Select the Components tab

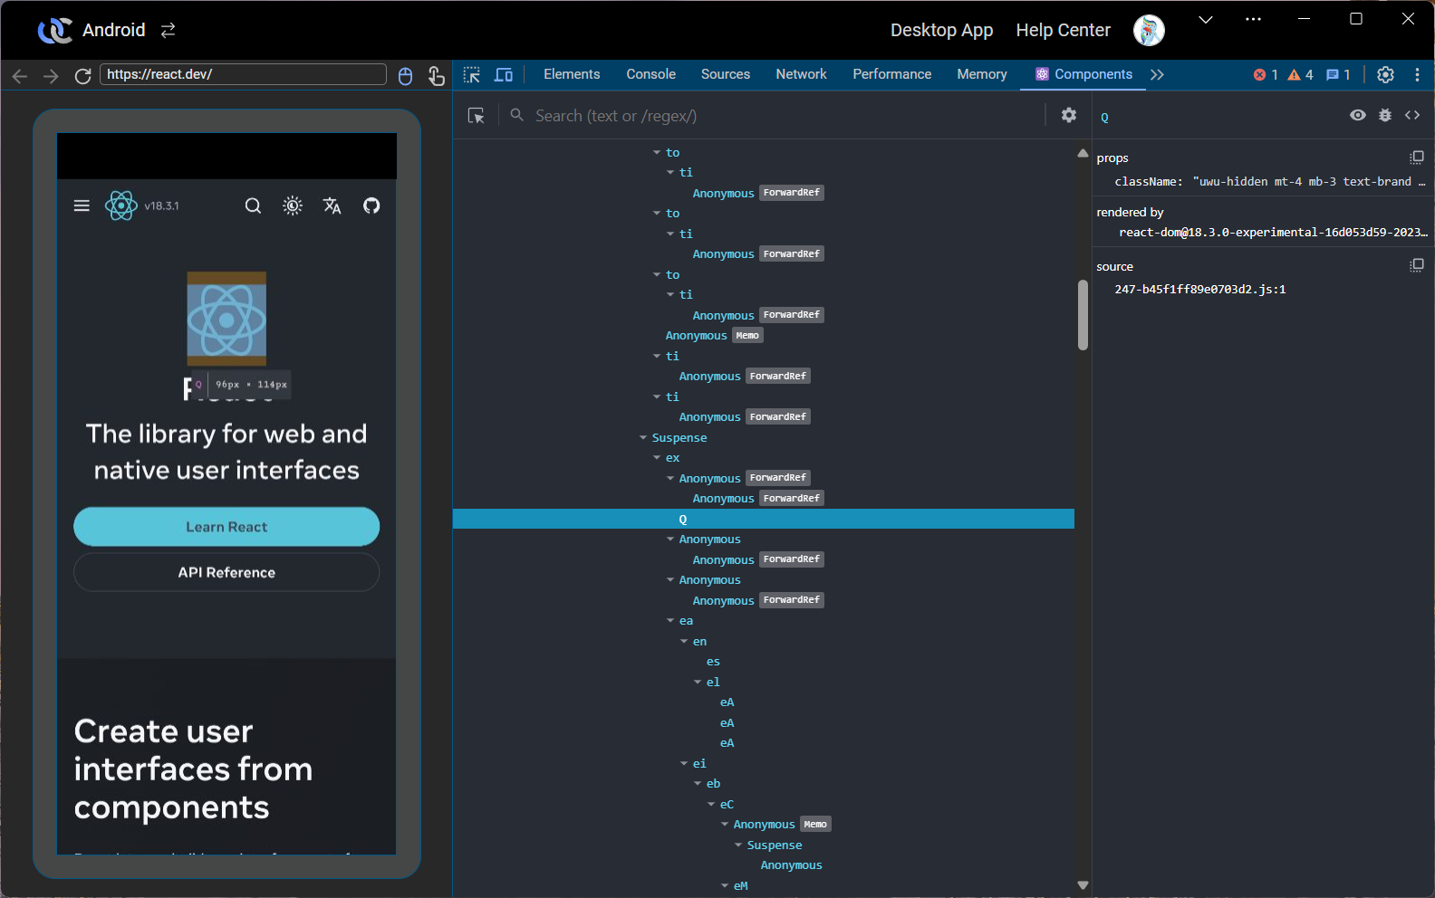[1083, 74]
